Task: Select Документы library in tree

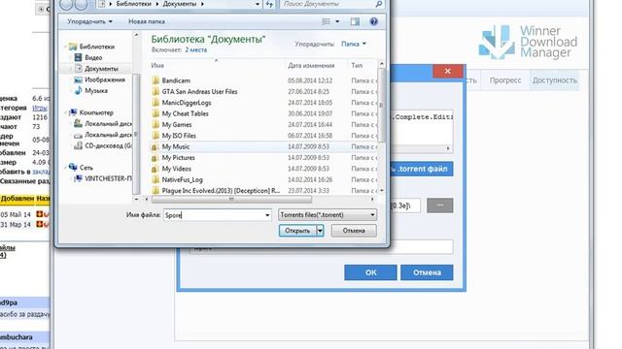Action: [101, 69]
